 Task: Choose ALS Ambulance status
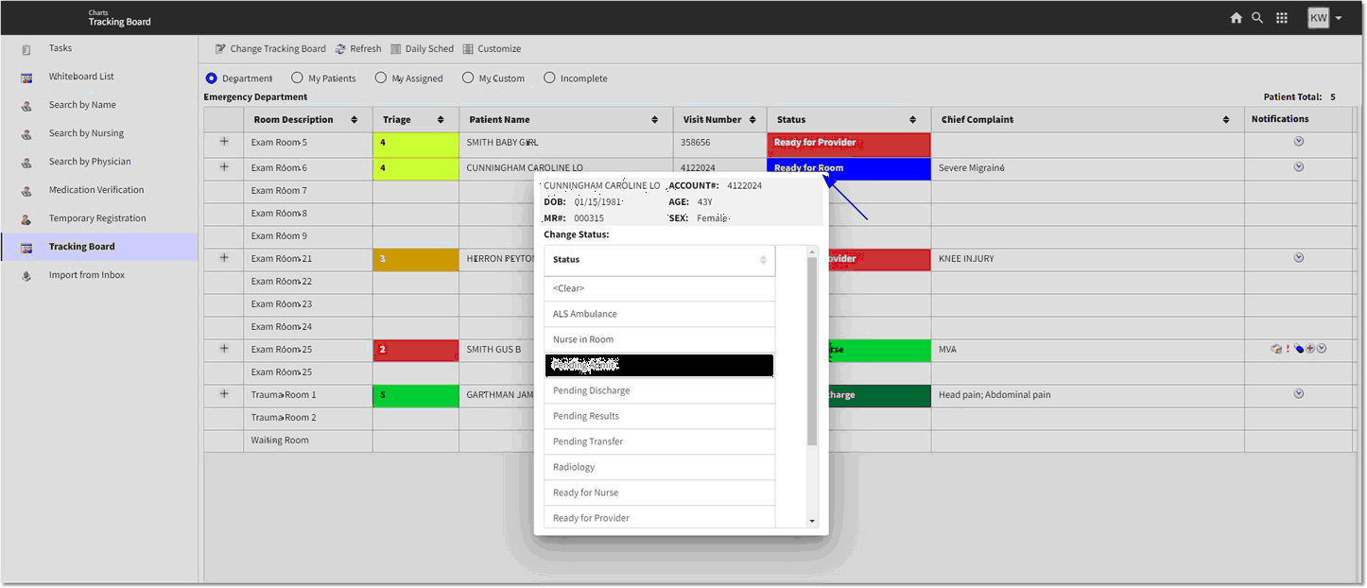[660, 314]
